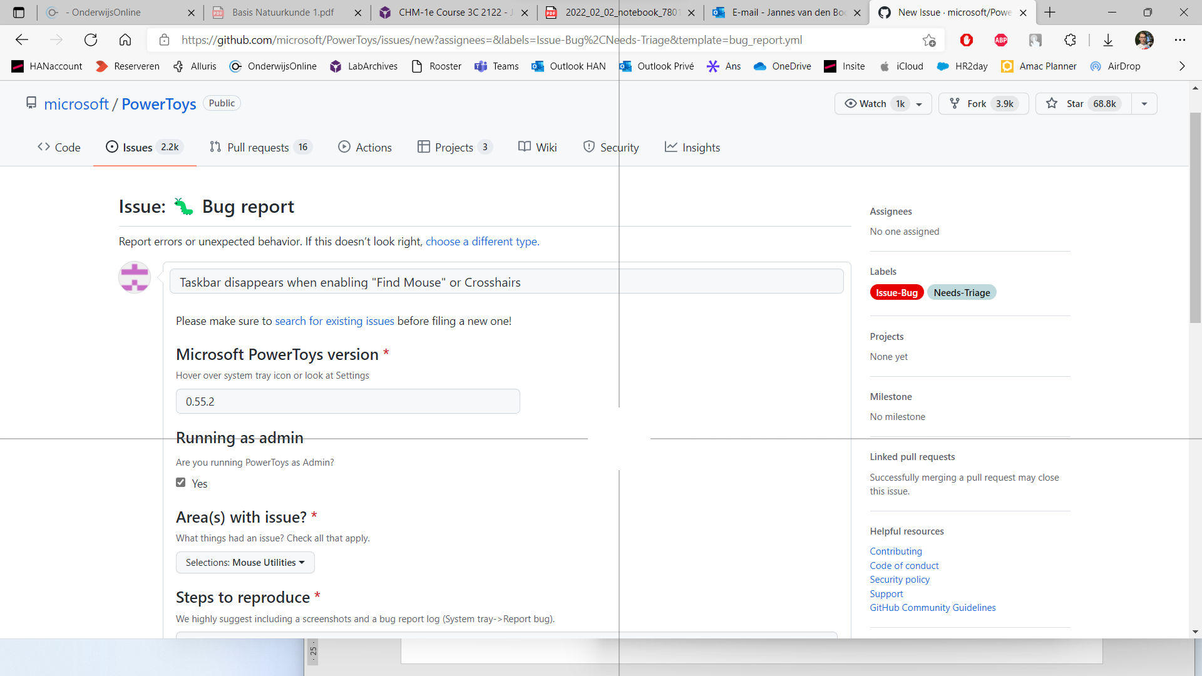Click the profile avatar in browser toolbar
This screenshot has width=1202, height=676.
click(x=1144, y=39)
